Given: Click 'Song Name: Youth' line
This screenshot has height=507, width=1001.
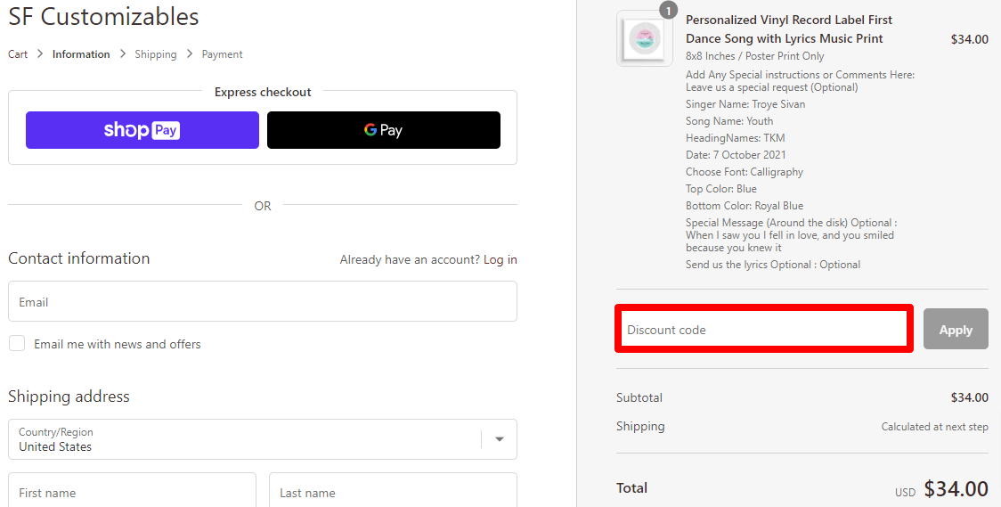Looking at the screenshot, I should coord(729,120).
